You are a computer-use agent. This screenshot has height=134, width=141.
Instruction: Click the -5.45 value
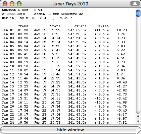(122, 111)
